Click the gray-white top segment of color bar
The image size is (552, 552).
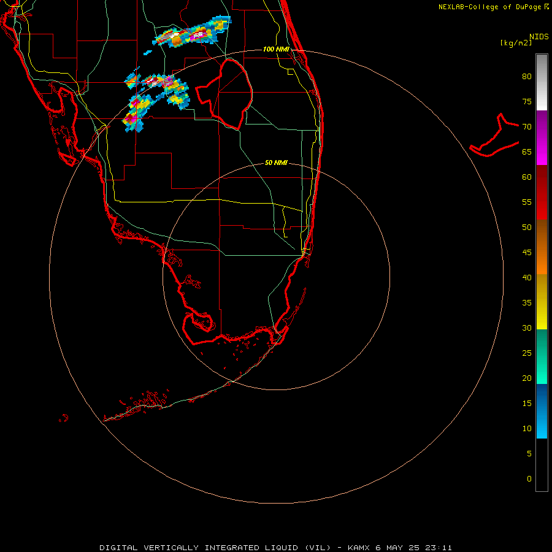[542, 82]
